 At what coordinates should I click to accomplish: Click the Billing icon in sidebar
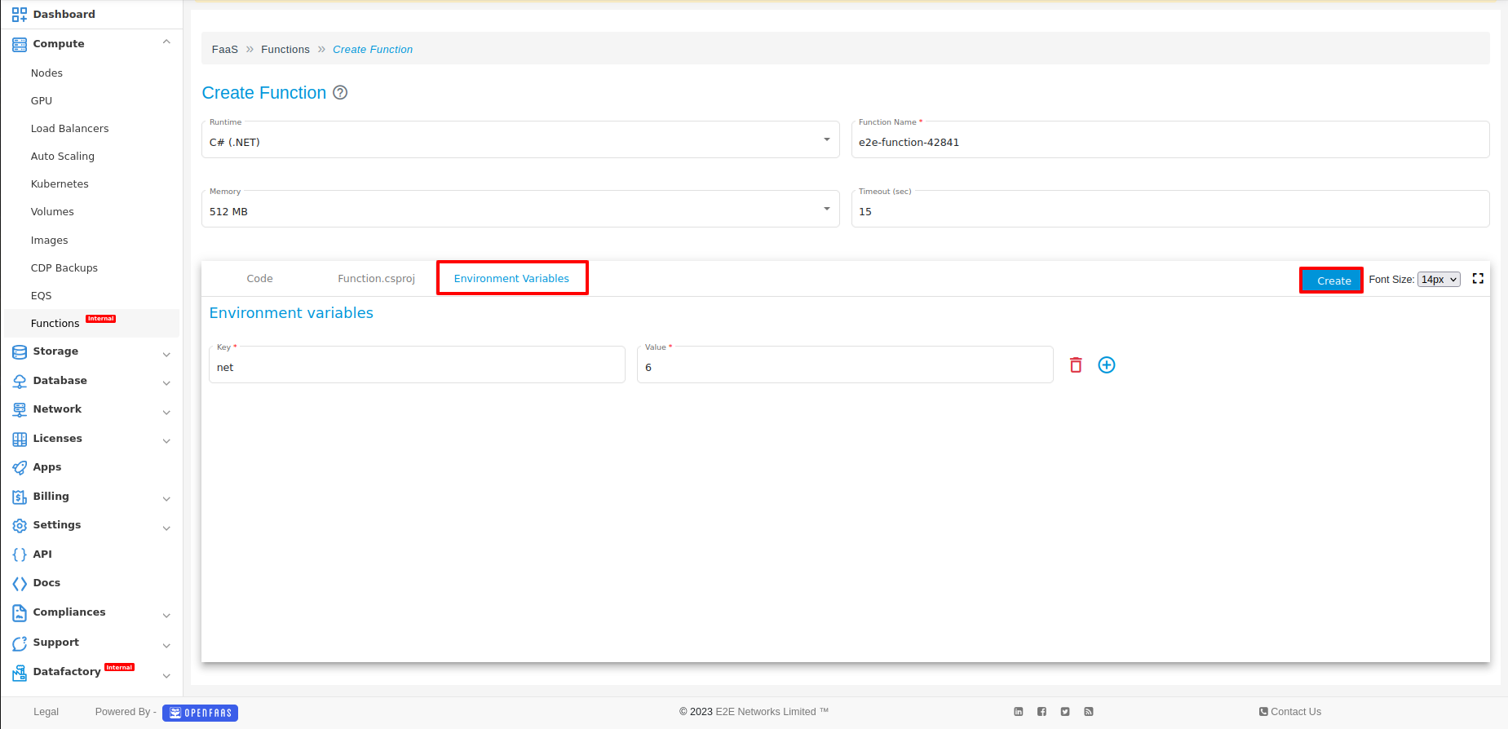(x=20, y=497)
